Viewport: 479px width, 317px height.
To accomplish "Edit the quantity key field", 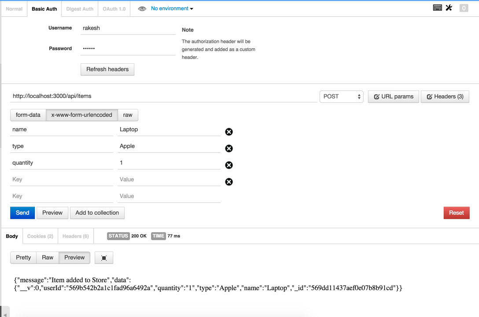I will click(62, 163).
